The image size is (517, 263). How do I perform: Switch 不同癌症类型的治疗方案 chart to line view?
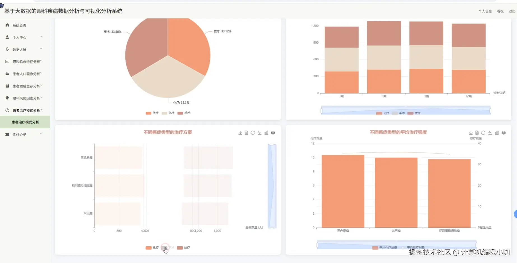click(259, 133)
